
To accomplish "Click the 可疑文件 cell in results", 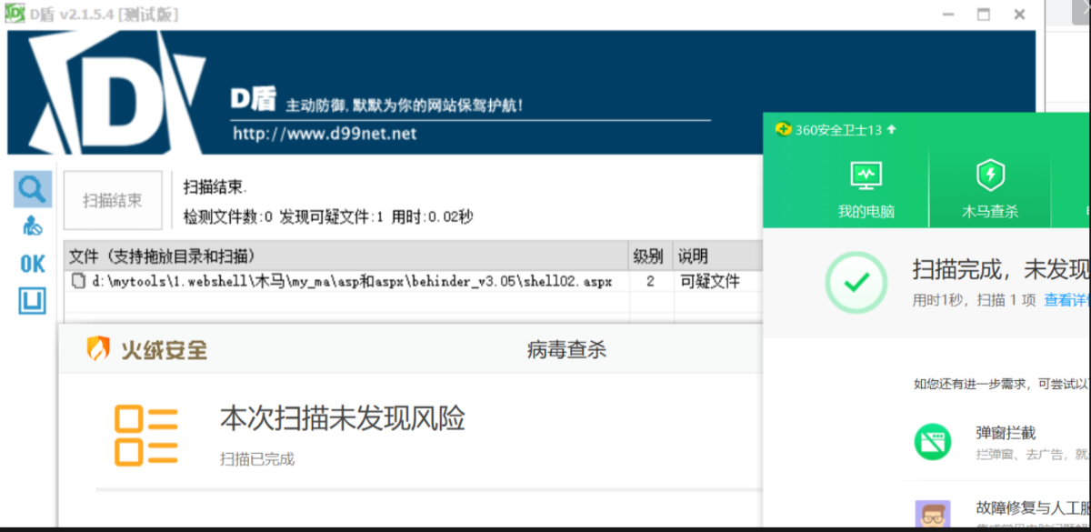I will click(710, 282).
